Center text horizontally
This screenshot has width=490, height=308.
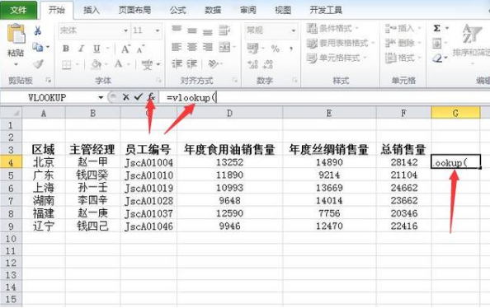click(192, 47)
